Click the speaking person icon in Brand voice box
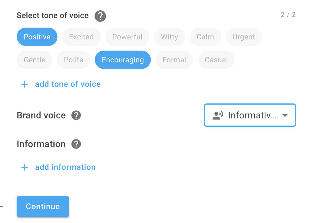 click(217, 115)
